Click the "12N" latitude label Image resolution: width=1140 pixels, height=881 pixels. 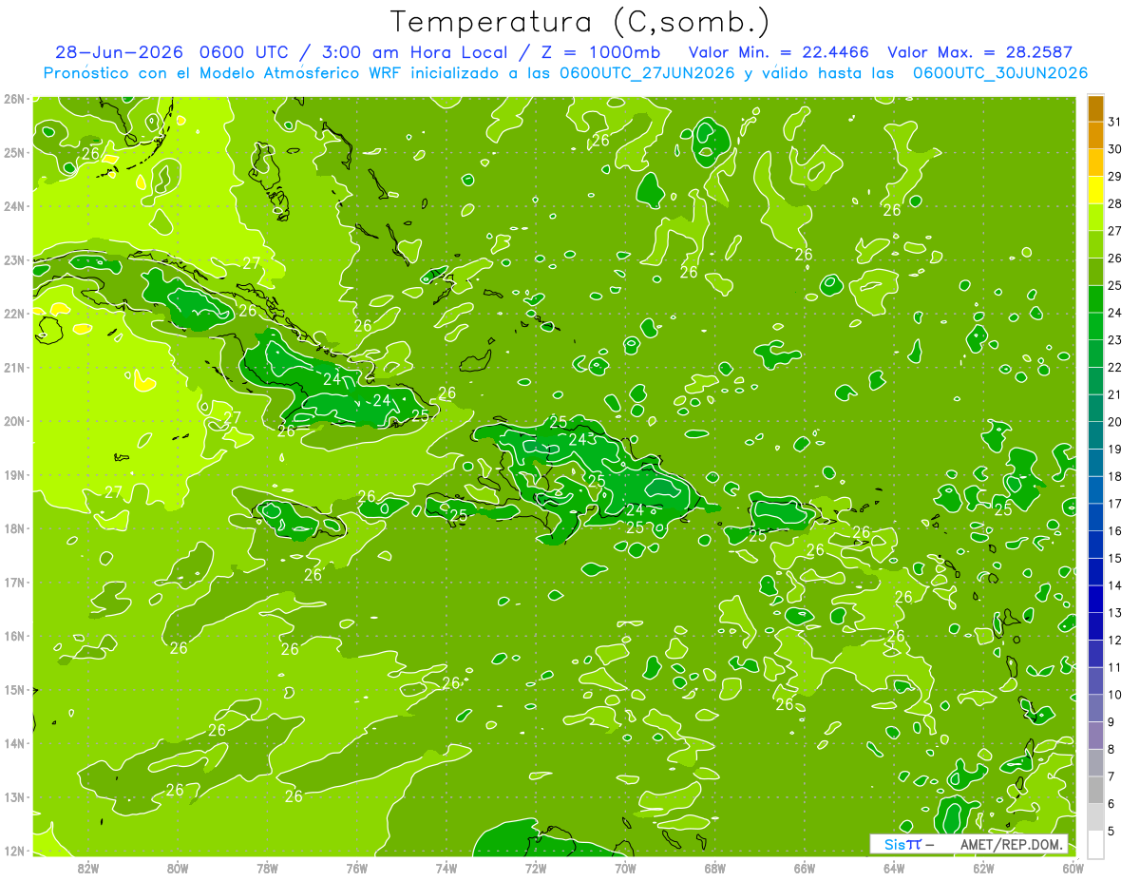(x=14, y=851)
